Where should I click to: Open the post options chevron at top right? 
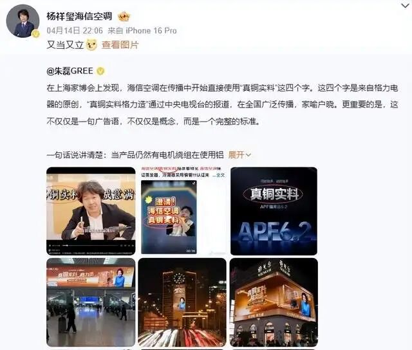[x=406, y=6]
